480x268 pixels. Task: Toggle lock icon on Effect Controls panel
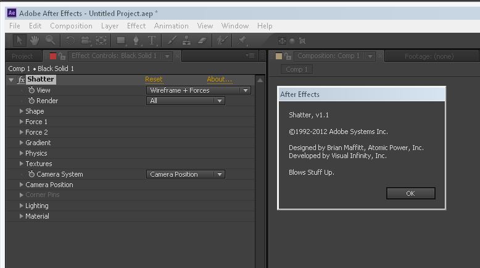tap(62, 56)
